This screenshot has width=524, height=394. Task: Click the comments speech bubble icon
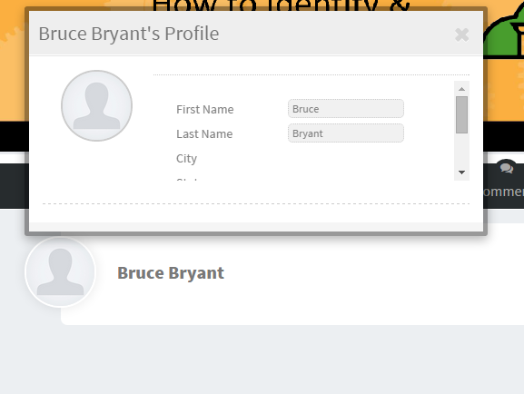(507, 168)
